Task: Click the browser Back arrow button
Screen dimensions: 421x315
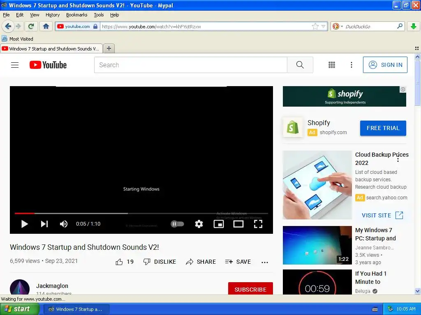Action: (x=8, y=26)
